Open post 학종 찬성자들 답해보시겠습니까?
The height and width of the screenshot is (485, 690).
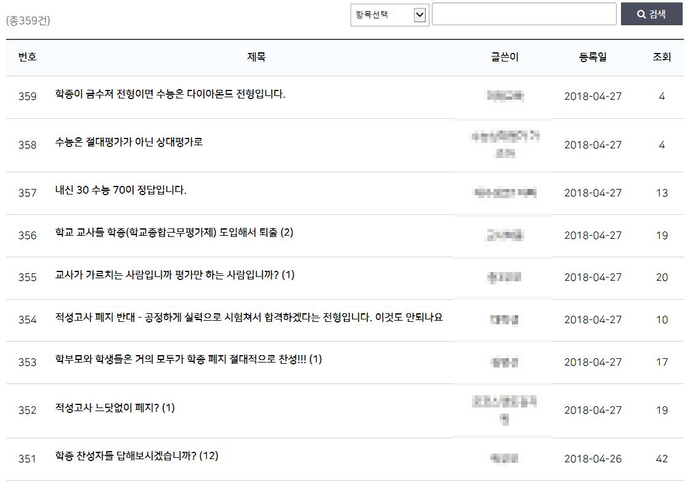click(x=136, y=456)
